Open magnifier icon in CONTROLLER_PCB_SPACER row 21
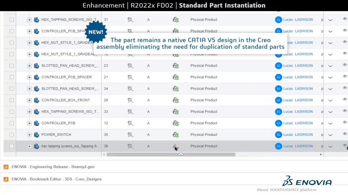The height and width of the screenshot is (195, 348). coord(130,77)
